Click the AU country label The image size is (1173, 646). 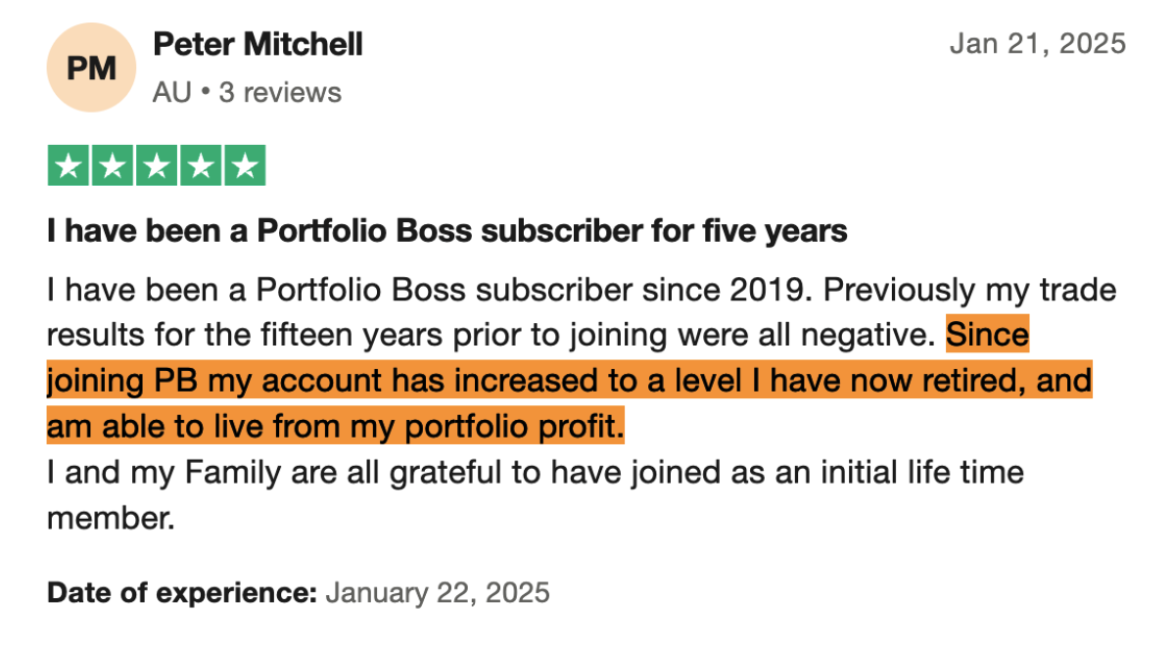tap(170, 93)
